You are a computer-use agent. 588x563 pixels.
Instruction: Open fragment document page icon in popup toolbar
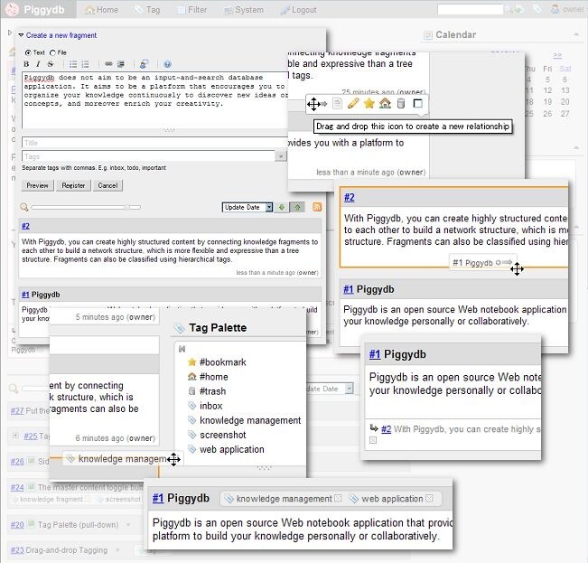click(337, 103)
